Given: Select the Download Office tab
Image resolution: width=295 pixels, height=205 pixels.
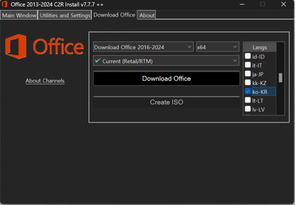Looking at the screenshot, I should pos(114,15).
